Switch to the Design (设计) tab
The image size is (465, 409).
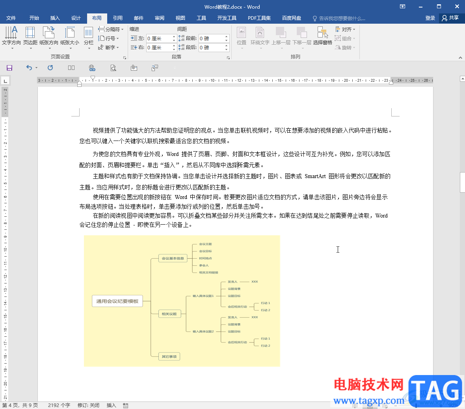coord(76,18)
